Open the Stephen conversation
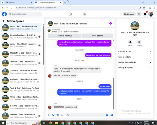157x125 pixels. 21,116
